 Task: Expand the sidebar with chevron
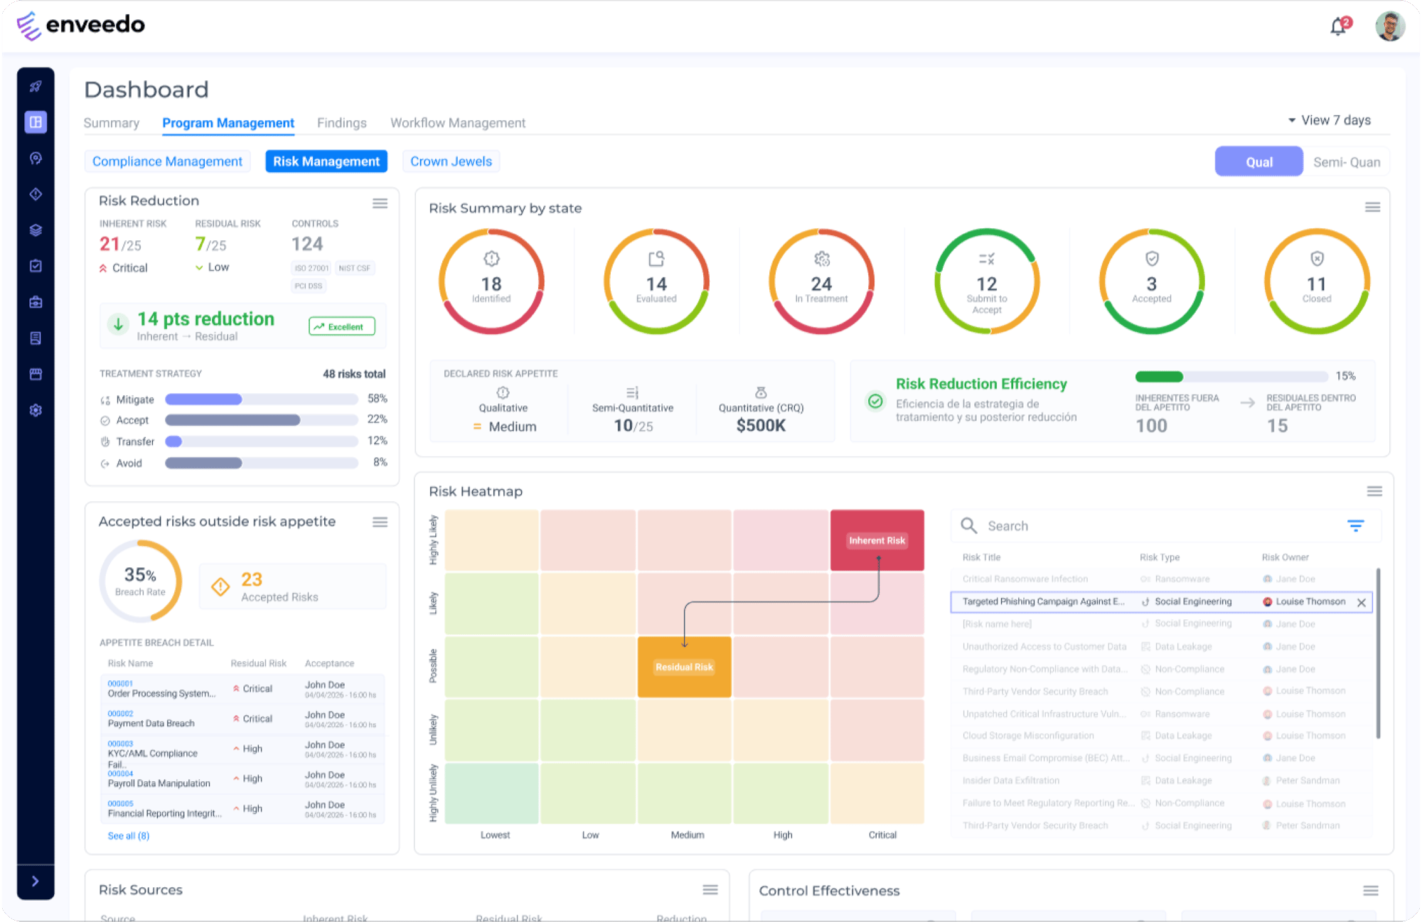[36, 881]
